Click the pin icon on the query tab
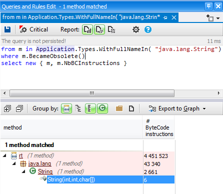 165,17
